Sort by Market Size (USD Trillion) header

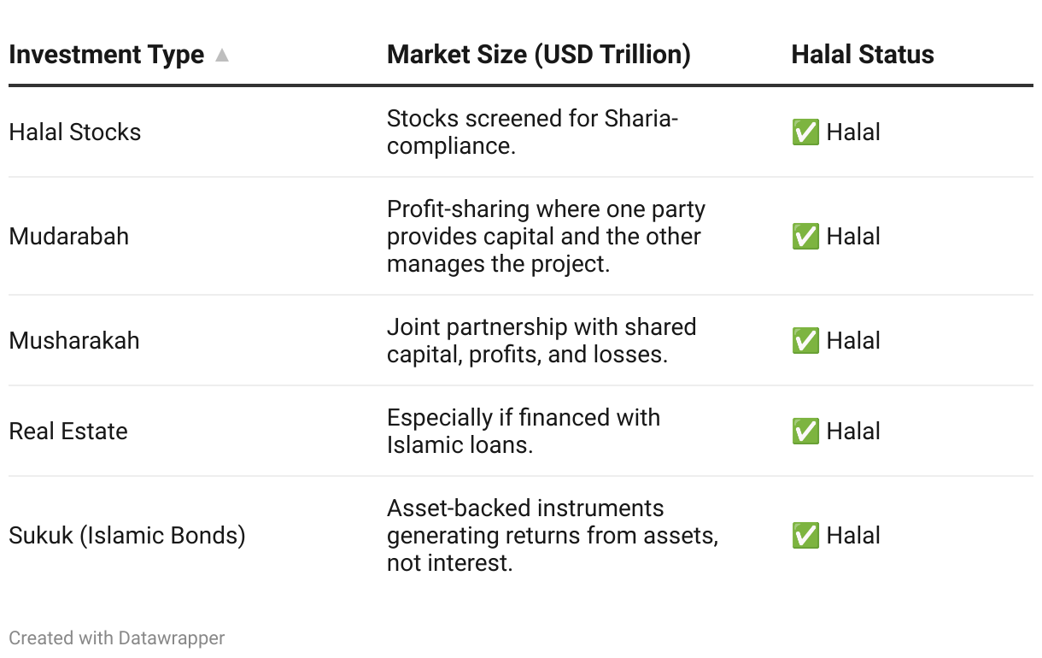(x=539, y=55)
